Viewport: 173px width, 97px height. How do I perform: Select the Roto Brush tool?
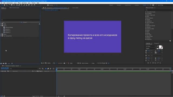click(x=32, y=5)
